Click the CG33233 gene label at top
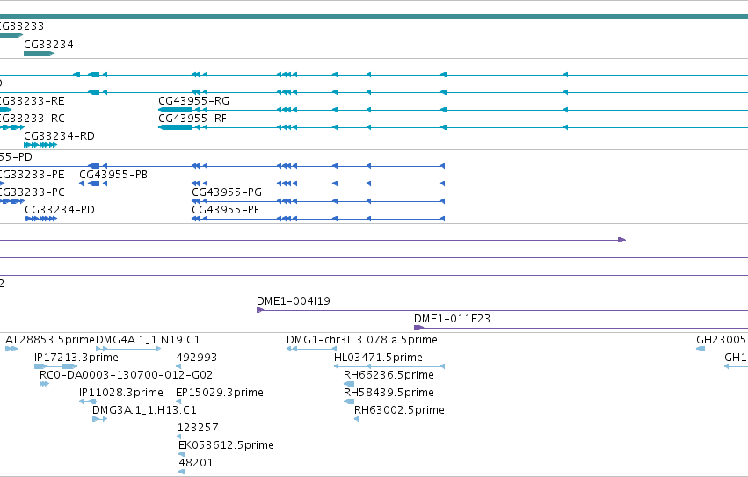 click(21, 26)
